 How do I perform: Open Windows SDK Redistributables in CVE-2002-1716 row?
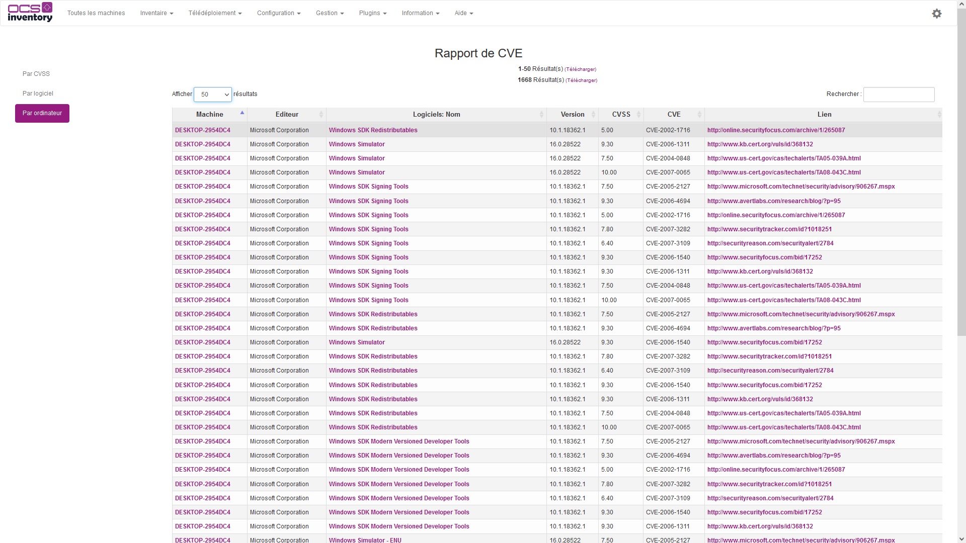[373, 130]
